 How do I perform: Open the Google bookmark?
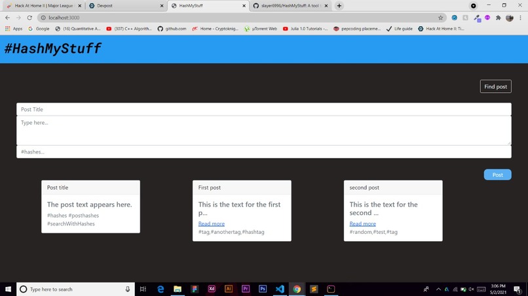(39, 29)
